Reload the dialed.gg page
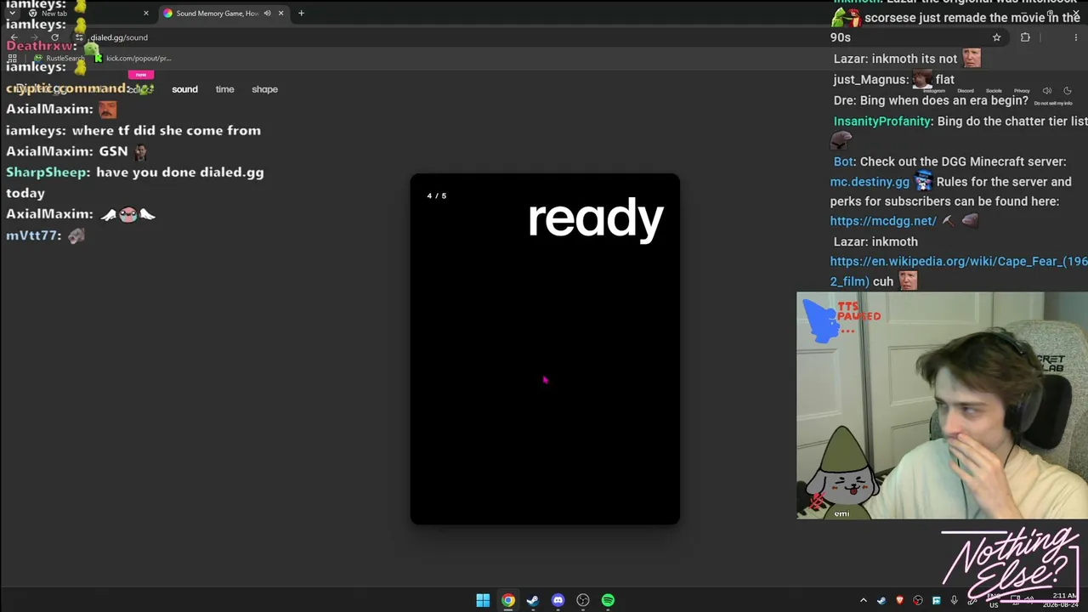The image size is (1088, 612). coord(55,37)
